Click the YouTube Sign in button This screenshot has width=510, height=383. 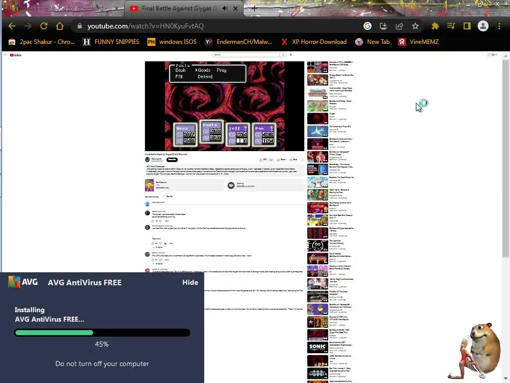tap(493, 55)
